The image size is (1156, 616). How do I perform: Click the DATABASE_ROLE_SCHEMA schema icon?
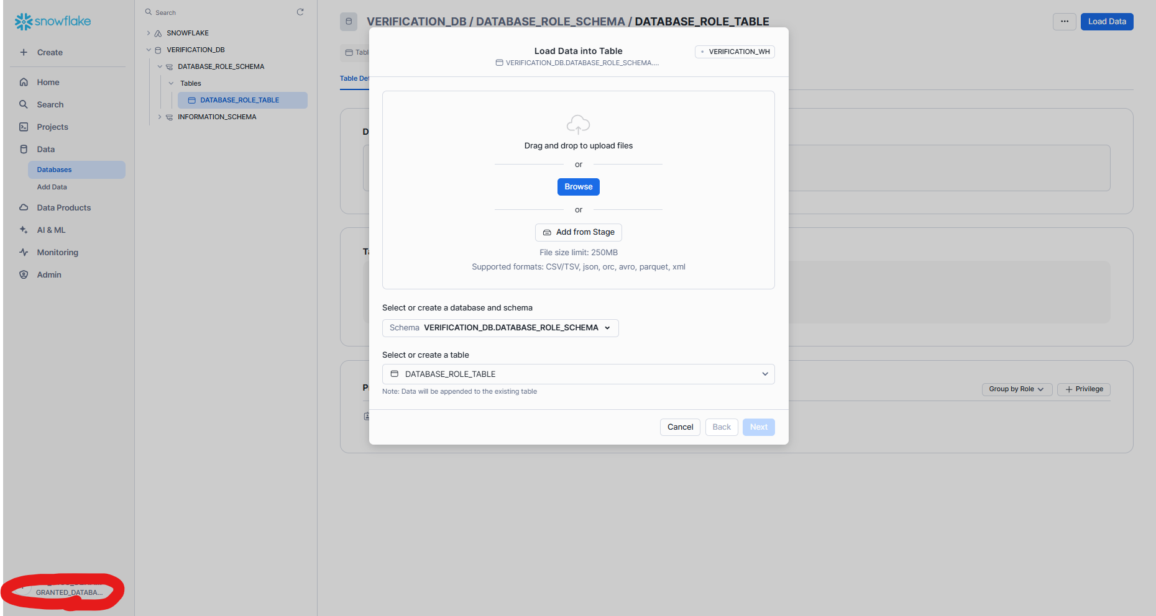(x=169, y=66)
